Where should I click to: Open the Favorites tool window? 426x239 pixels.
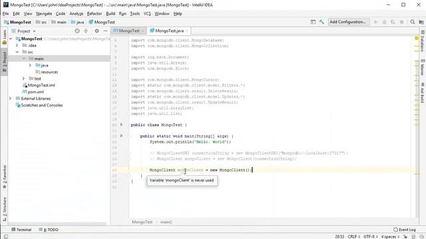click(x=5, y=177)
